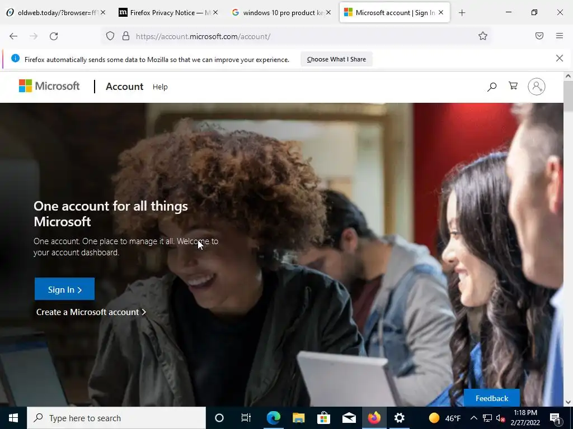Click the page scrollbar up arrow

click(x=568, y=76)
